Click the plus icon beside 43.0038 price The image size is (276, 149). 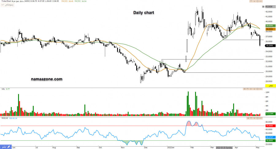263,6
